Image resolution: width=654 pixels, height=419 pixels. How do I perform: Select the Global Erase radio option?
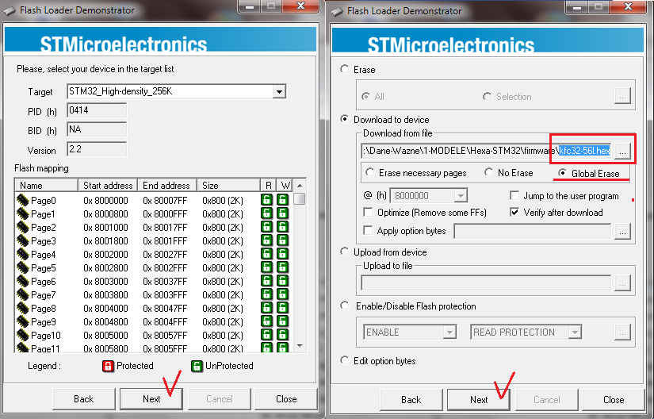564,173
